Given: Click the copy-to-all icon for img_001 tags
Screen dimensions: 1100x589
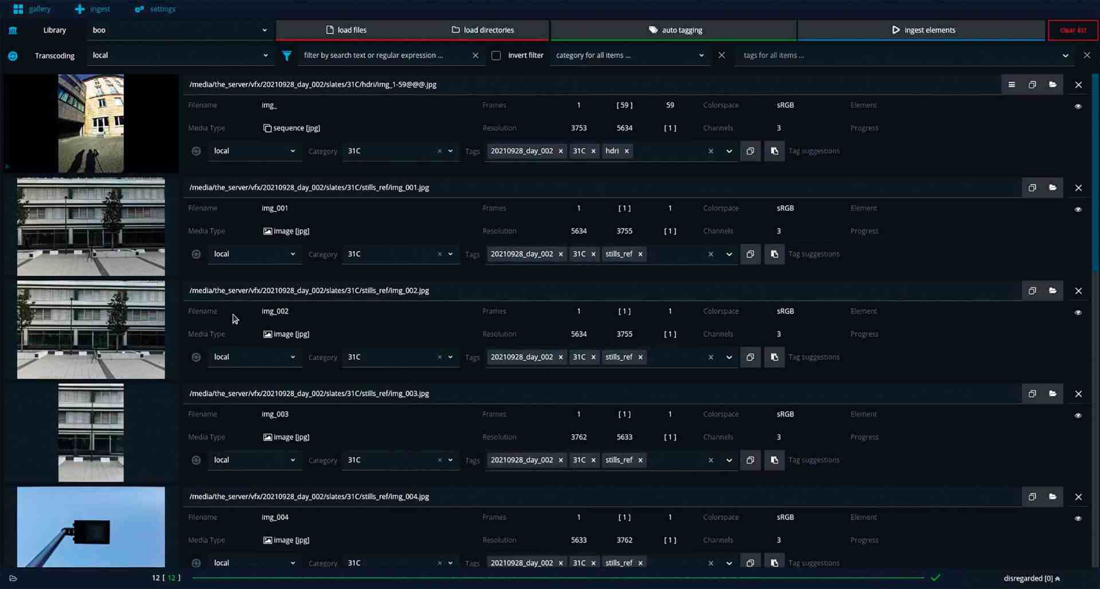Looking at the screenshot, I should (x=751, y=254).
